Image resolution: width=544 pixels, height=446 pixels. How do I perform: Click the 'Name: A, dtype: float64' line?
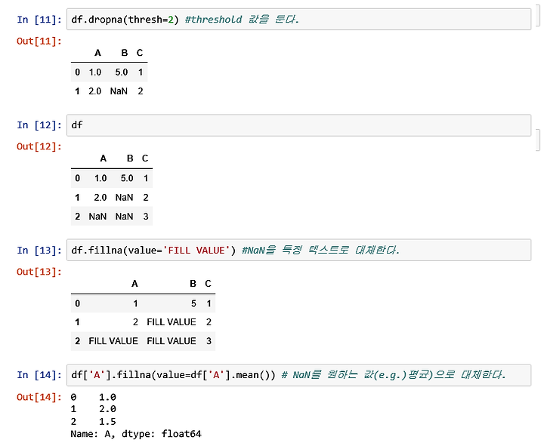coord(136,434)
